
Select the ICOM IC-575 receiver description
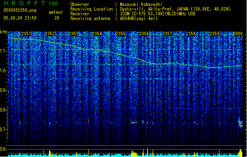(157, 14)
